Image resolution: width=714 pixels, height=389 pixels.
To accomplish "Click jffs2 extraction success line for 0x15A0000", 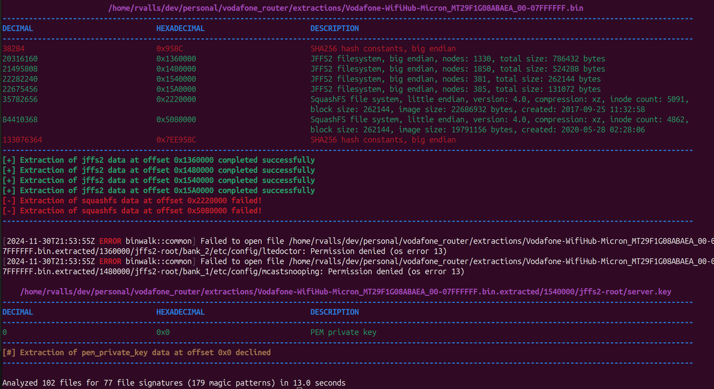I will [x=159, y=190].
